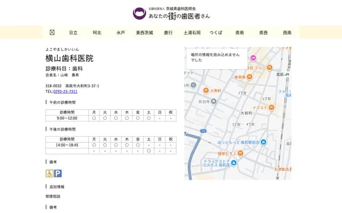The height and width of the screenshot is (213, 342).
Task: Open the 県南 region tab
Action: coord(239,32)
